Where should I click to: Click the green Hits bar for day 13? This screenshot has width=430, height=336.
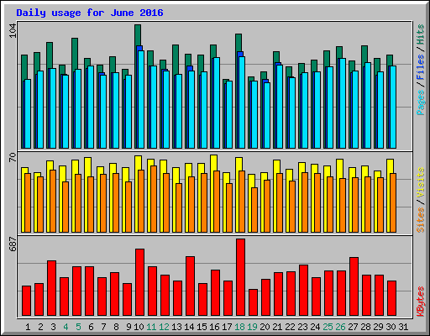point(176,60)
